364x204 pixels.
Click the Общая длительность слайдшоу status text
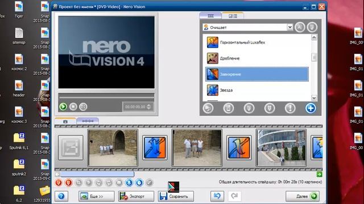270,182
